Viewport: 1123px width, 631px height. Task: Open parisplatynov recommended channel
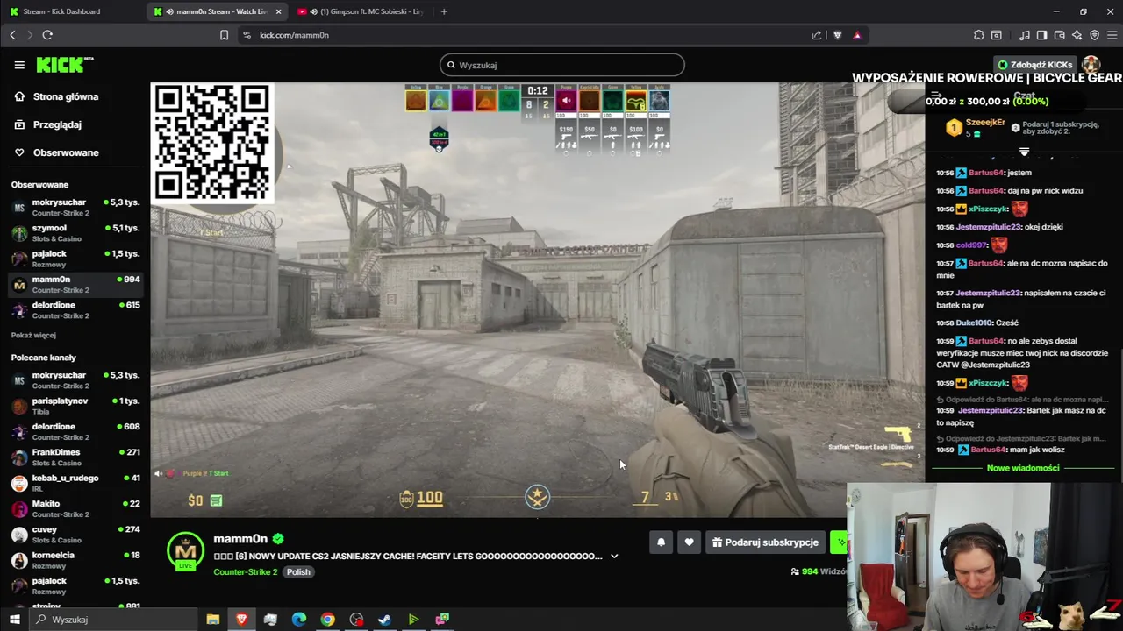(75, 406)
